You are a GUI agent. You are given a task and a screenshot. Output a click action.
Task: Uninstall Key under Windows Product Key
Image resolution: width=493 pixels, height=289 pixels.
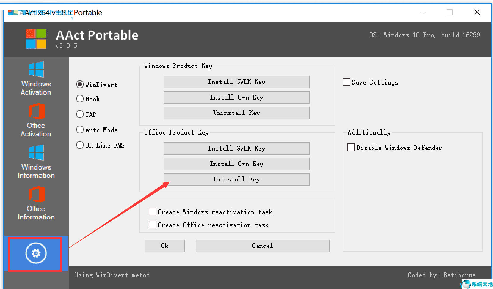(236, 113)
